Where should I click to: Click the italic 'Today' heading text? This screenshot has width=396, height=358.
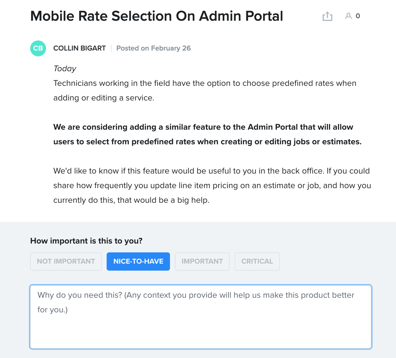(65, 68)
